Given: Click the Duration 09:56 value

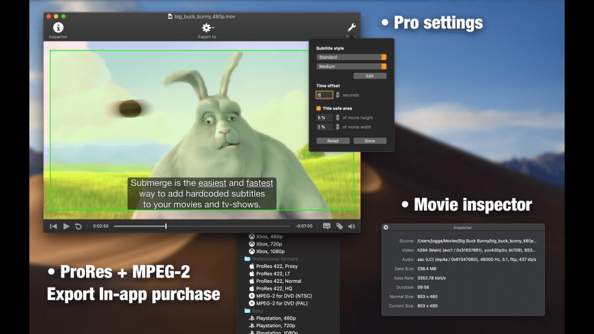Looking at the screenshot, I should (x=423, y=287).
